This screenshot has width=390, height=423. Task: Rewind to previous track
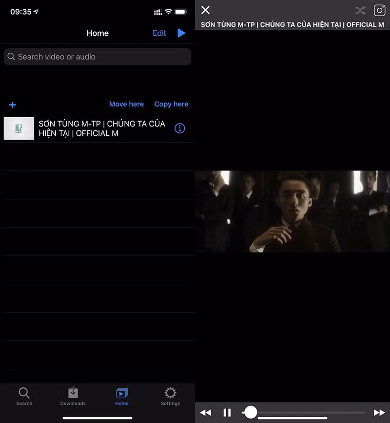click(x=206, y=412)
